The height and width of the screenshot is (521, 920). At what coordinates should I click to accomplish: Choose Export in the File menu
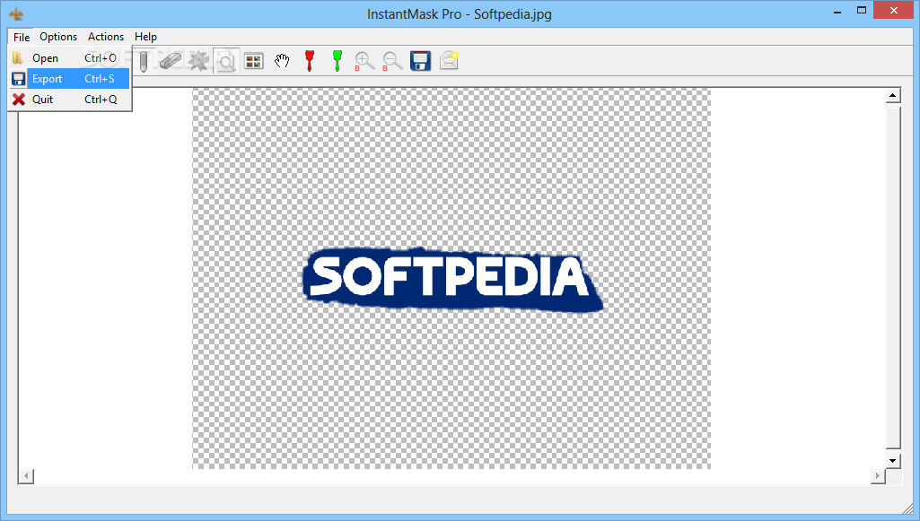pyautogui.click(x=70, y=79)
